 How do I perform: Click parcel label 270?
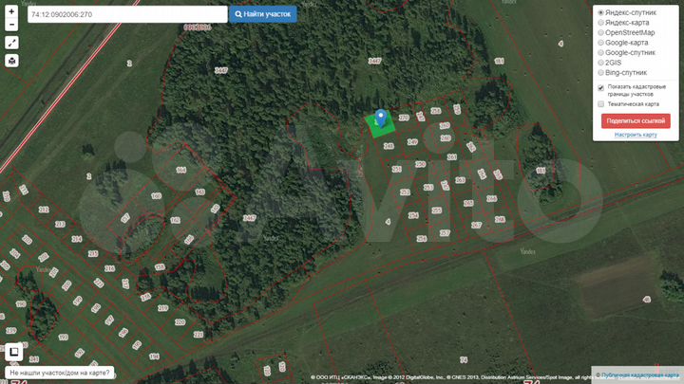pos(404,118)
